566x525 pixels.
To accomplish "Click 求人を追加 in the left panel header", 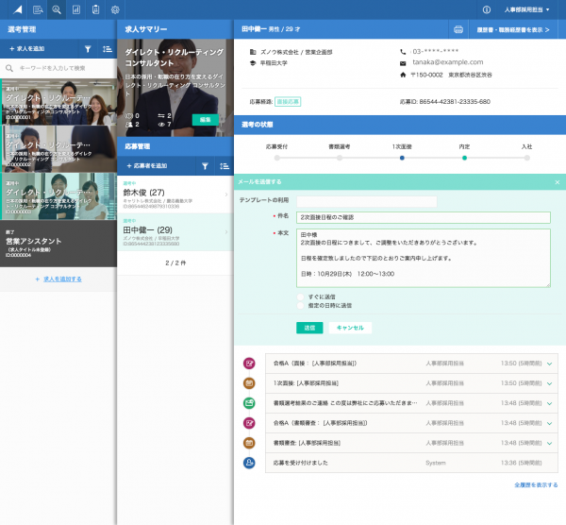I will click(x=27, y=49).
